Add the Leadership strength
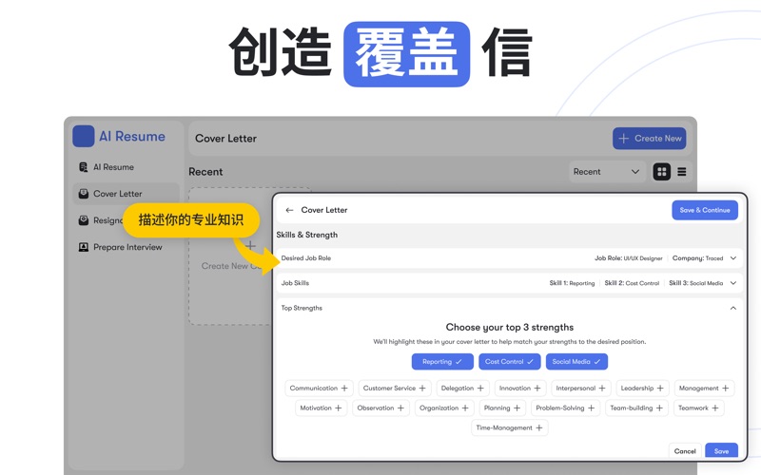The width and height of the screenshot is (761, 475). (x=643, y=389)
